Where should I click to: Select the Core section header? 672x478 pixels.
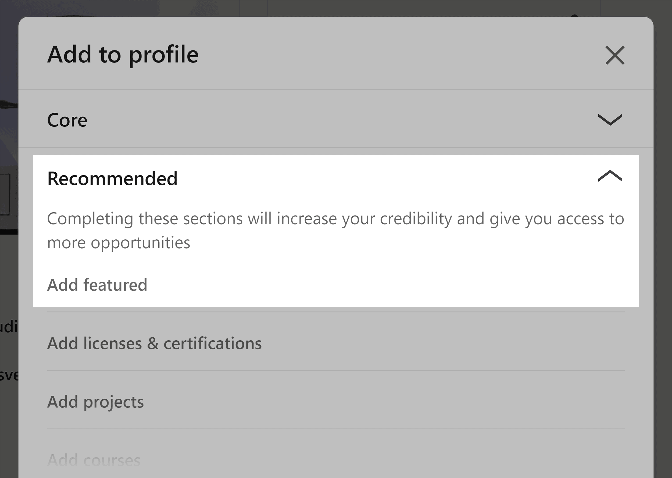[67, 120]
